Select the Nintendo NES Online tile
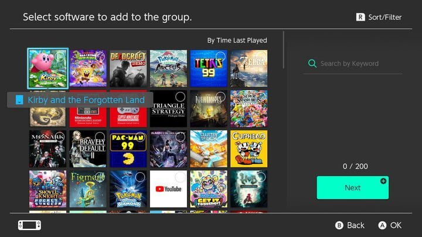The height and width of the screenshot is (237, 422). [88, 117]
